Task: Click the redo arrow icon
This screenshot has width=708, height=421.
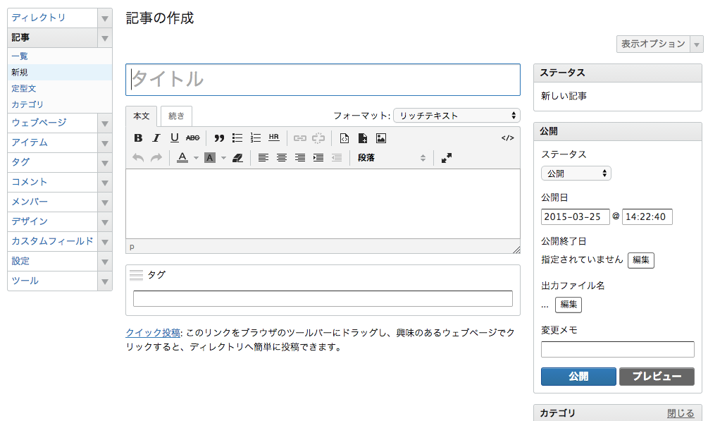Action: pyautogui.click(x=156, y=158)
